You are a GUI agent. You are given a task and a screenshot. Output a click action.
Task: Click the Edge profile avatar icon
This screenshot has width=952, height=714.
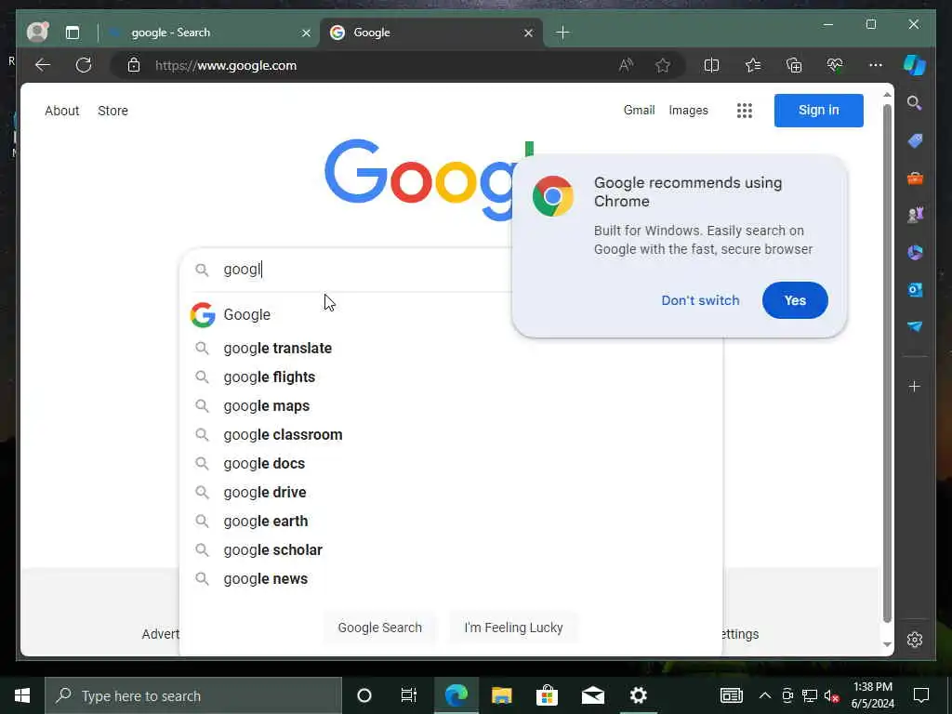coord(37,33)
